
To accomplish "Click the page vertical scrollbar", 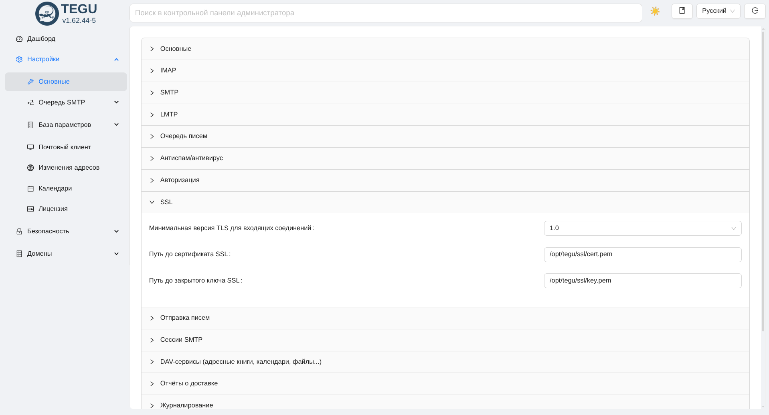I will click(763, 180).
